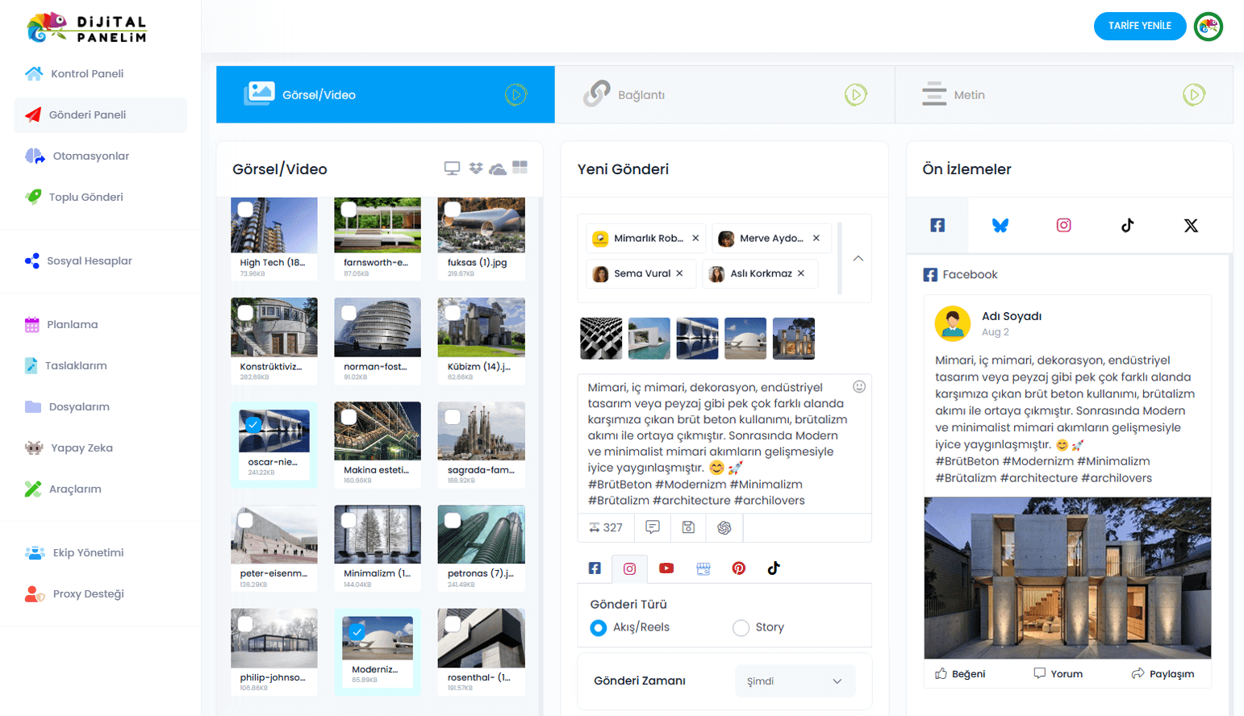Remove Merve Aydo account tag
The image size is (1244, 716).
816,239
